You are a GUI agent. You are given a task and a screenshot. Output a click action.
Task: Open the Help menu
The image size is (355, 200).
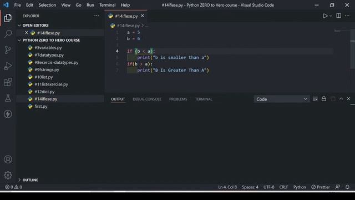pos(125,5)
